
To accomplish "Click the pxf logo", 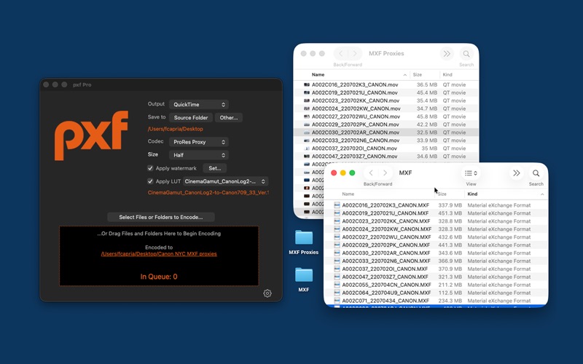I will pos(92,135).
